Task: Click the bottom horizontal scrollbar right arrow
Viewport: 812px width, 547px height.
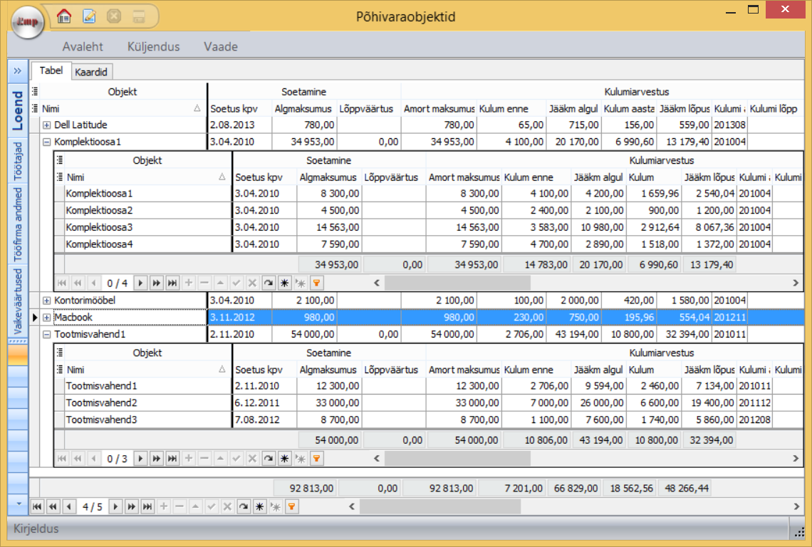Action: point(796,506)
